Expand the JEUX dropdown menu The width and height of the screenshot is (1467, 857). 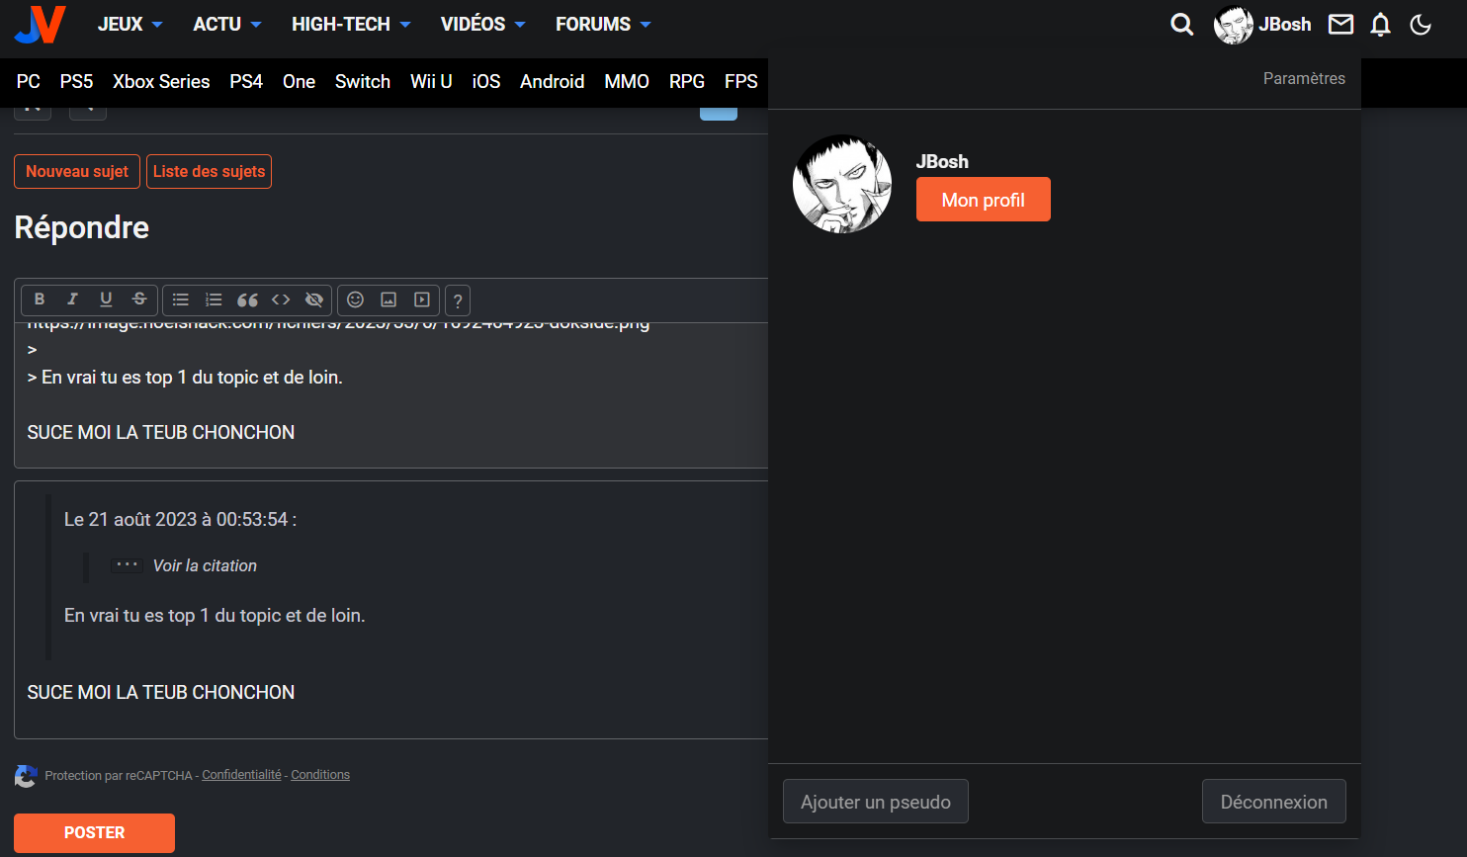pyautogui.click(x=129, y=25)
